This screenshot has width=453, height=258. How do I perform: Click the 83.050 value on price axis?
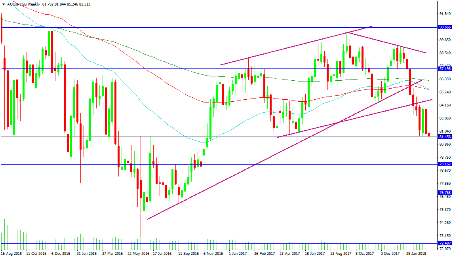click(445, 118)
